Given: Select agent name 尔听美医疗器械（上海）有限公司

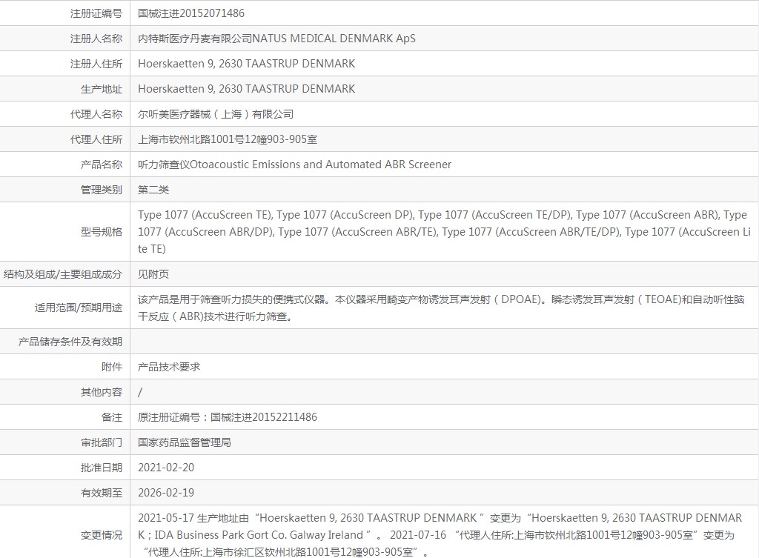Looking at the screenshot, I should coord(216,114).
